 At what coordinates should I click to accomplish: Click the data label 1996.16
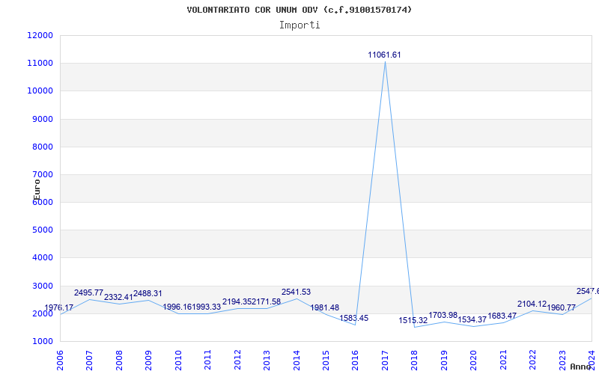click(x=177, y=307)
